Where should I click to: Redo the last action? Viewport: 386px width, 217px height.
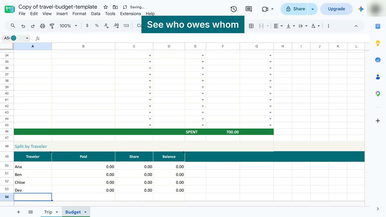tap(33, 26)
